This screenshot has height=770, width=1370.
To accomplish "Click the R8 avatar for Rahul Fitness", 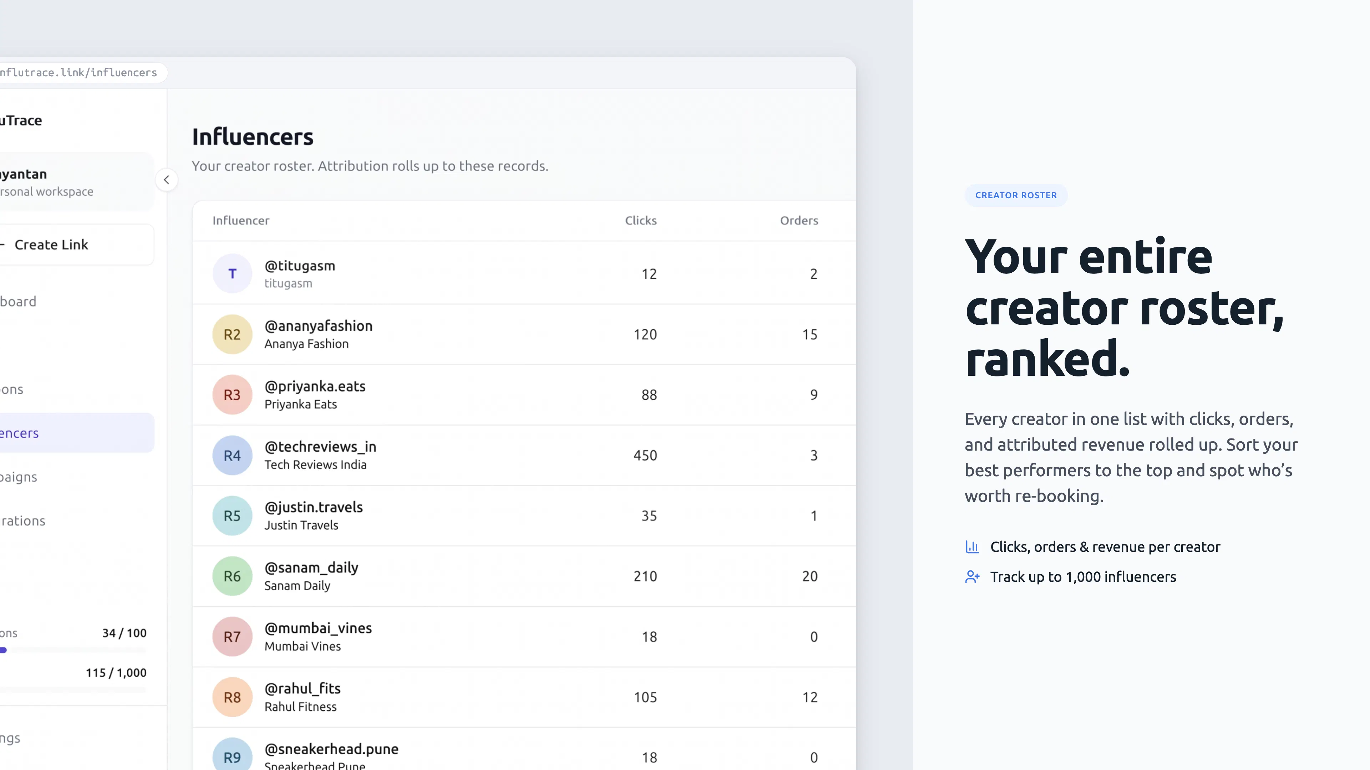I will point(232,697).
